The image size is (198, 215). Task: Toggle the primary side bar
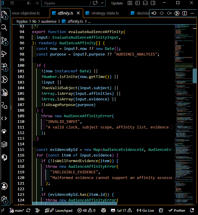tap(138, 3)
